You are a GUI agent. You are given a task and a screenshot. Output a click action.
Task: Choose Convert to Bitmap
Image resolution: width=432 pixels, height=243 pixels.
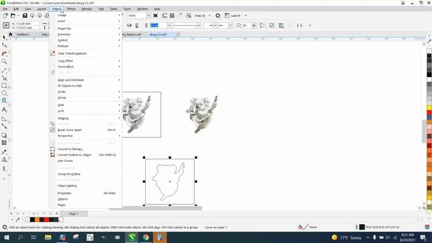tap(86, 149)
